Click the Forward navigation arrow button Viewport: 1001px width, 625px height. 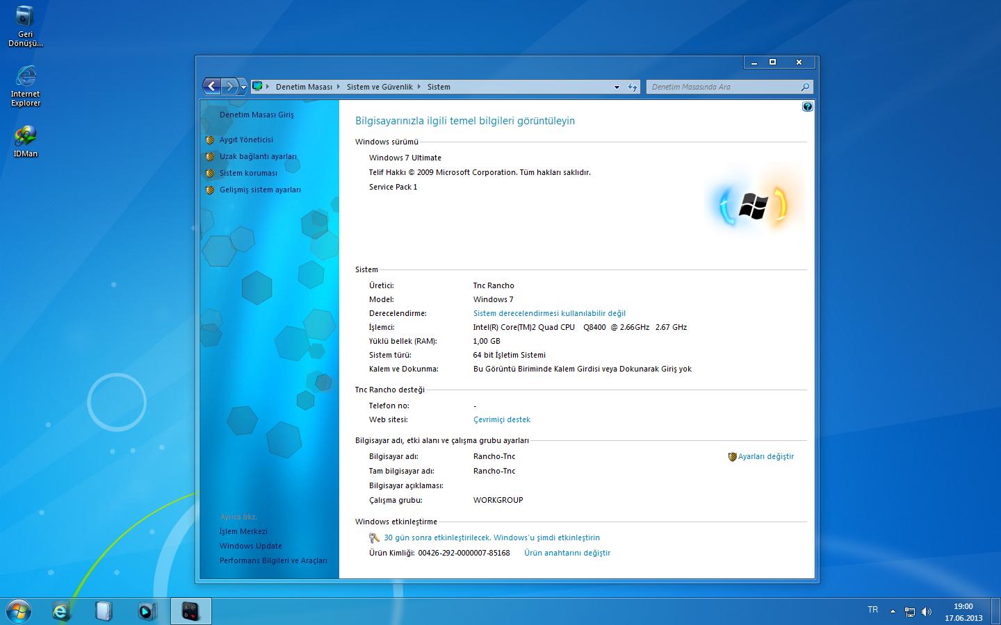coord(230,87)
